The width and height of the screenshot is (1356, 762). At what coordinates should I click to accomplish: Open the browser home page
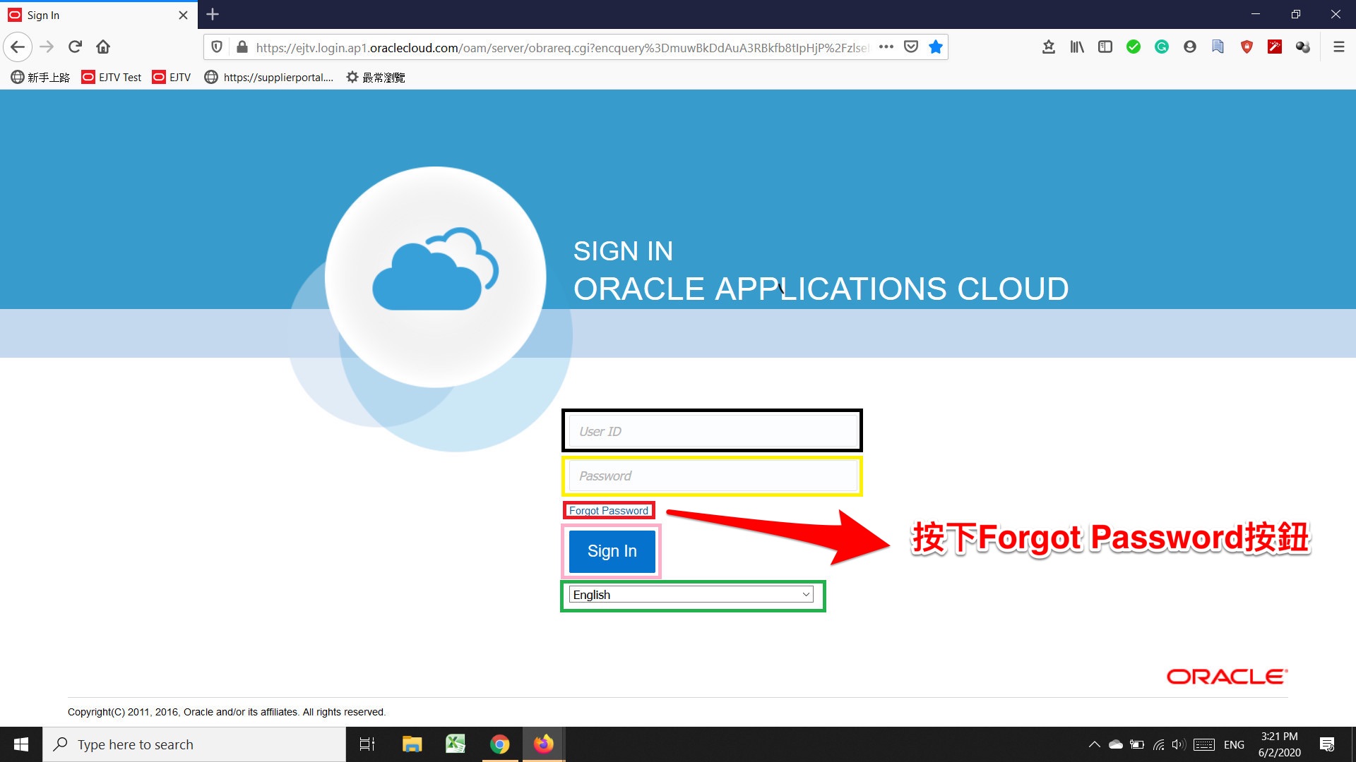point(103,47)
